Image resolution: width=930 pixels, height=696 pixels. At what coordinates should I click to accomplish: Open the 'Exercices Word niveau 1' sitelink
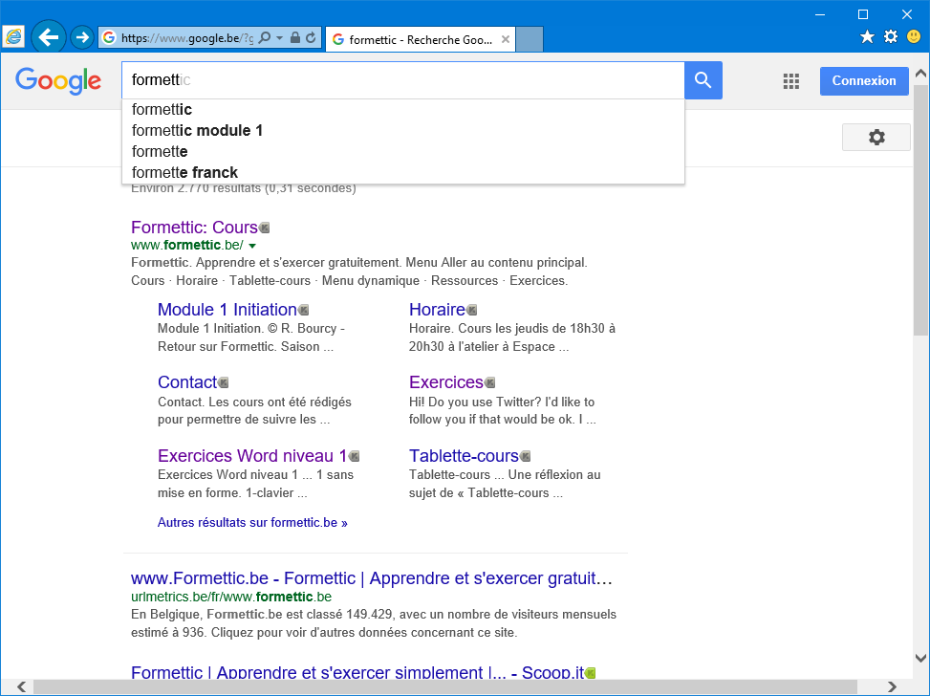click(252, 456)
